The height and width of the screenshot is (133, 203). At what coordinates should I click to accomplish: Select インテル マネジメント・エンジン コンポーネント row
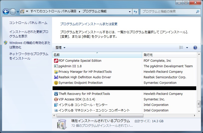(x=94, y=110)
